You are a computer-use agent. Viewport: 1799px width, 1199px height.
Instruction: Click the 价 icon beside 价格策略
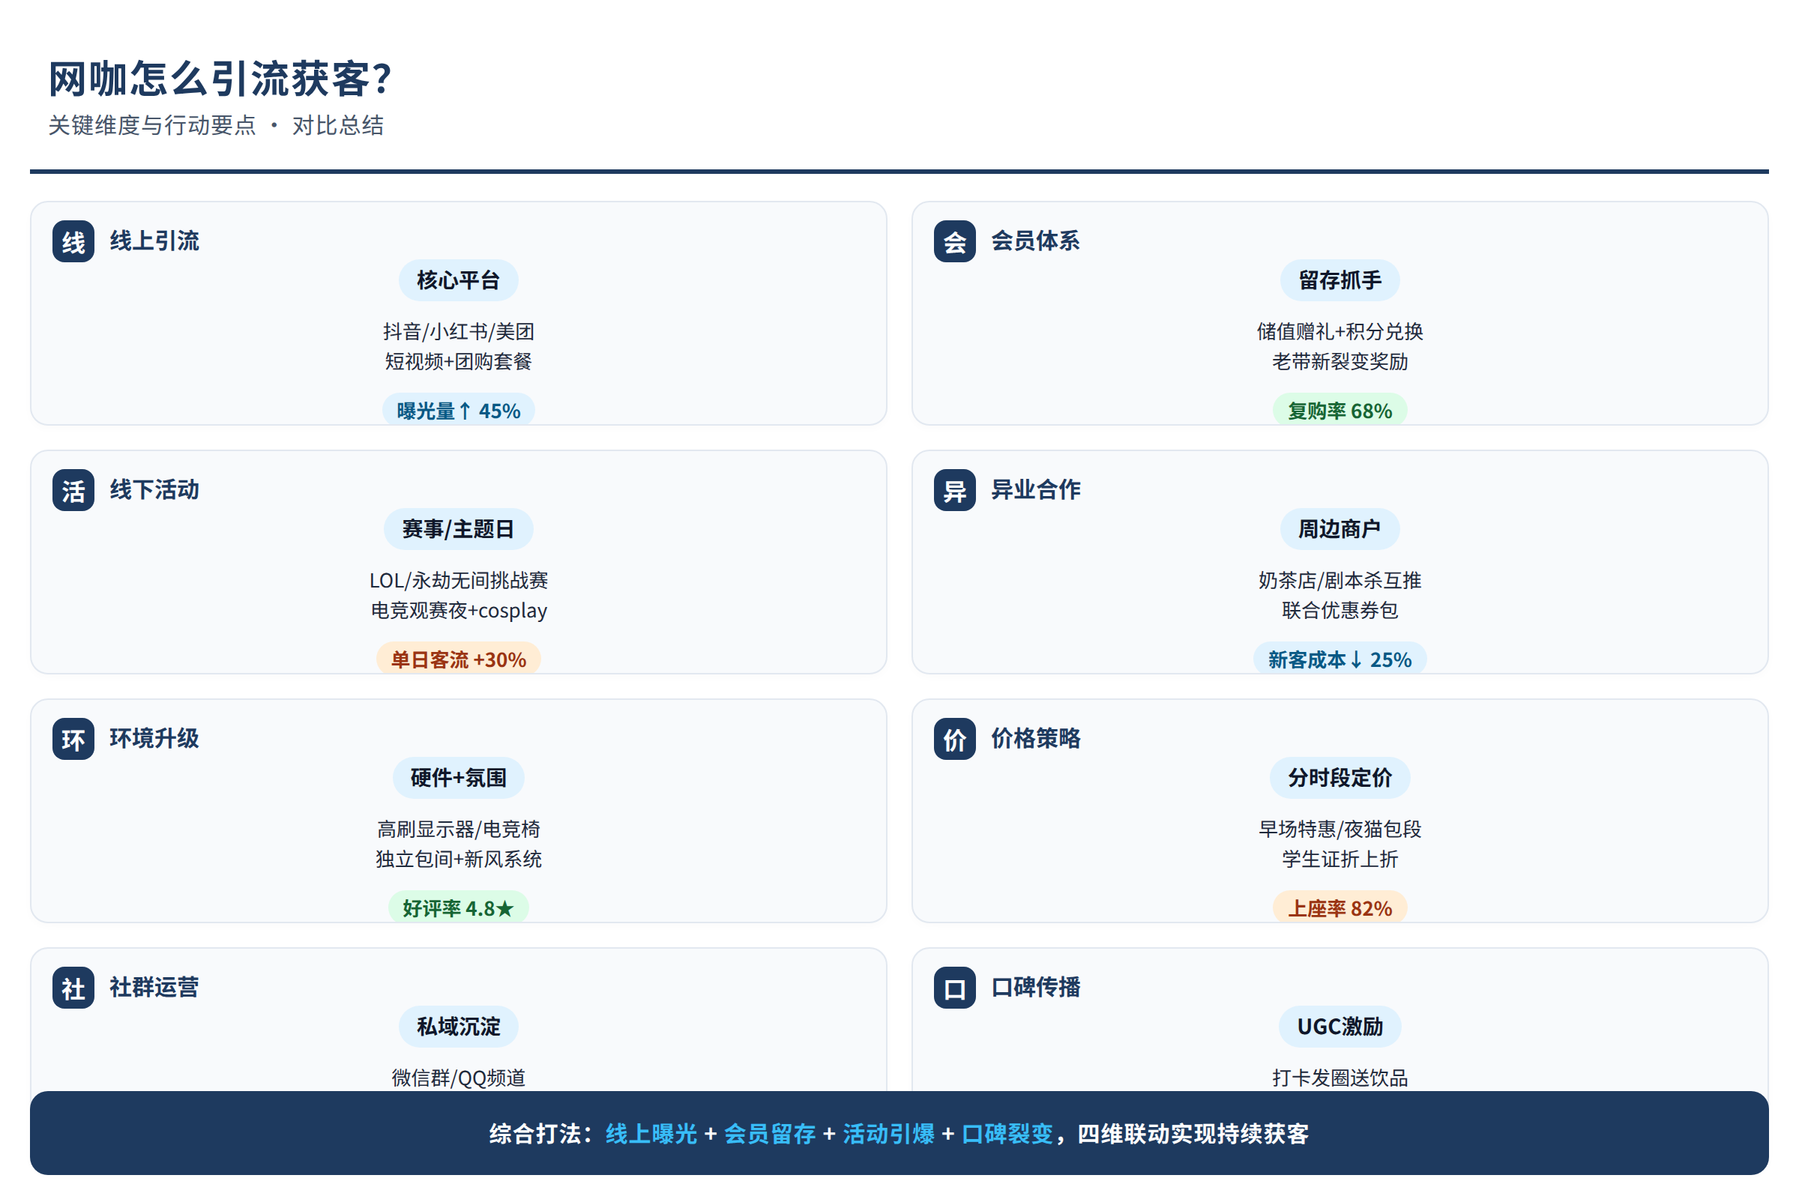click(954, 740)
